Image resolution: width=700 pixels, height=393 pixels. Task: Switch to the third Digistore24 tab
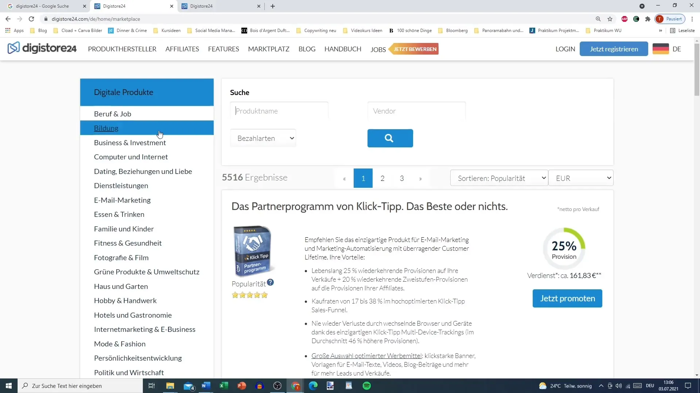(x=221, y=6)
